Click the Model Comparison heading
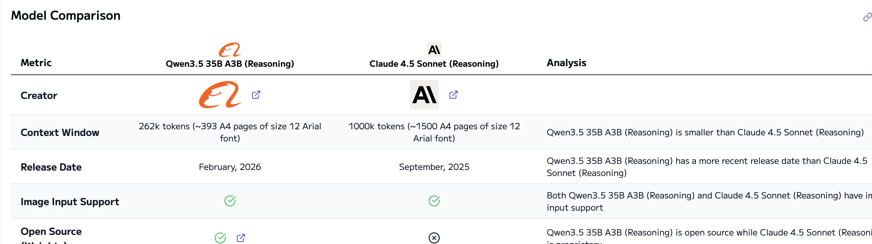872x244 pixels. point(66,15)
